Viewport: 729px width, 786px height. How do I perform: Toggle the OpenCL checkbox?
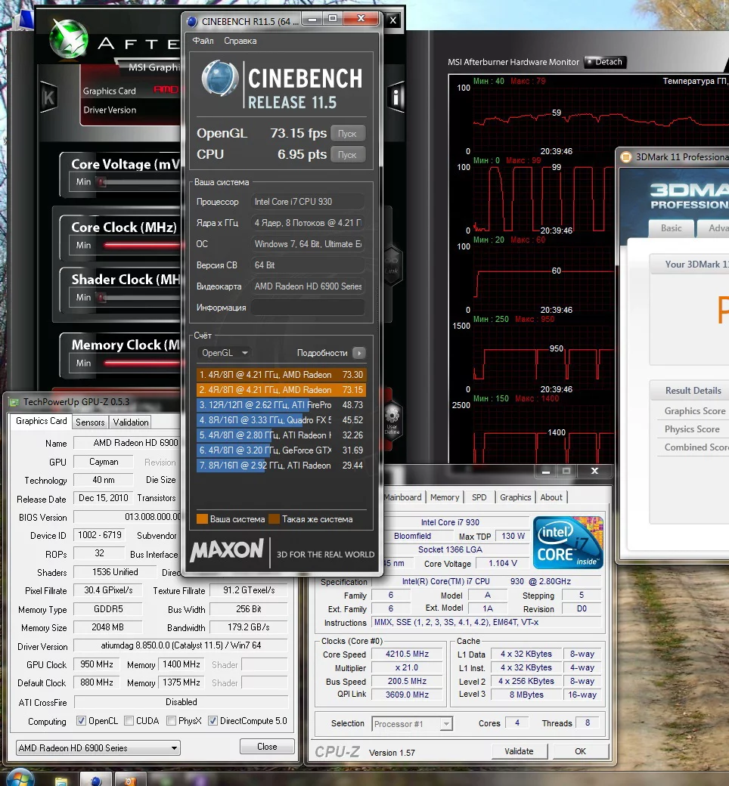coord(81,721)
